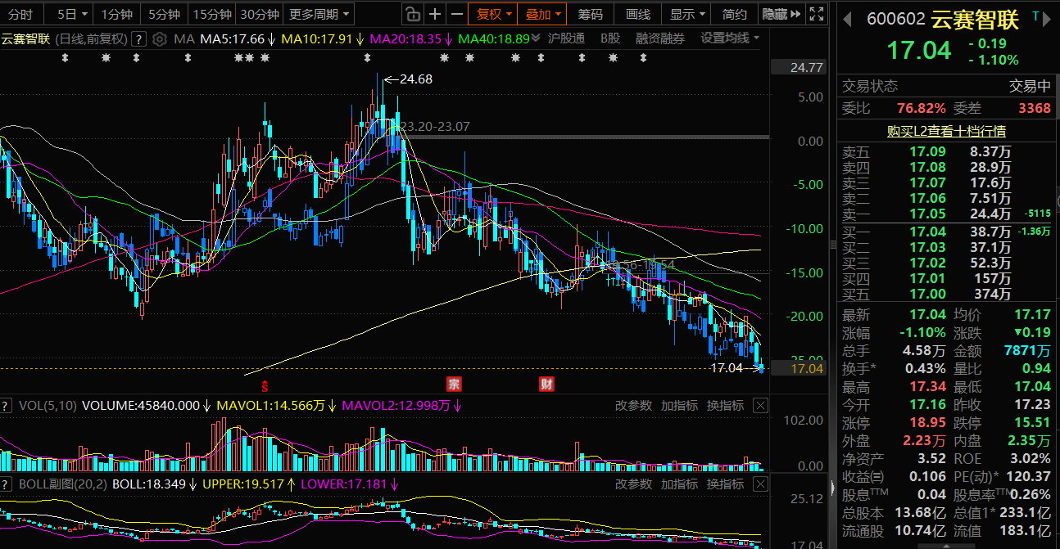The width and height of the screenshot is (1060, 549).
Task: Open the 设置均线 dropdown
Action: [x=729, y=38]
